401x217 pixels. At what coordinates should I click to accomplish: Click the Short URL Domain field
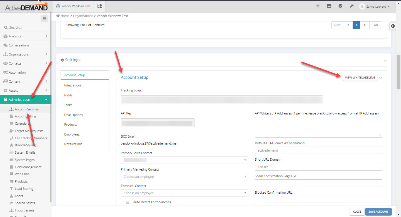pyautogui.click(x=319, y=167)
